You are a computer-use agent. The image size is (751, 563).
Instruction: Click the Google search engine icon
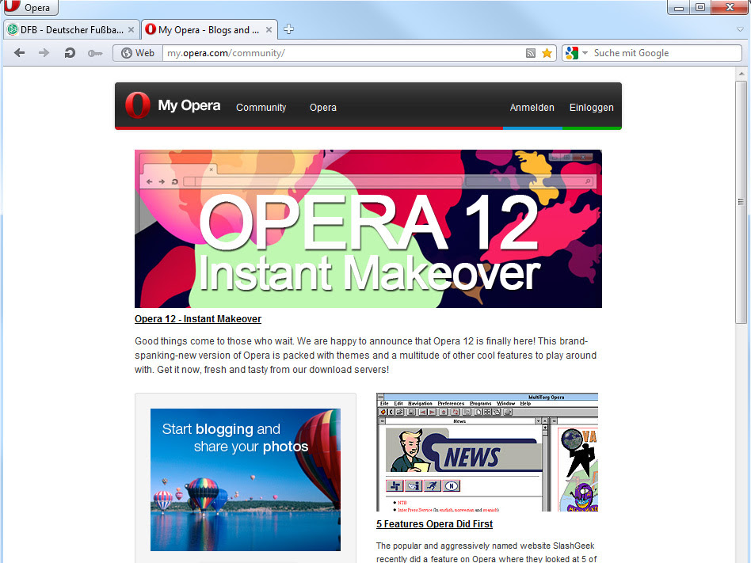coord(572,53)
